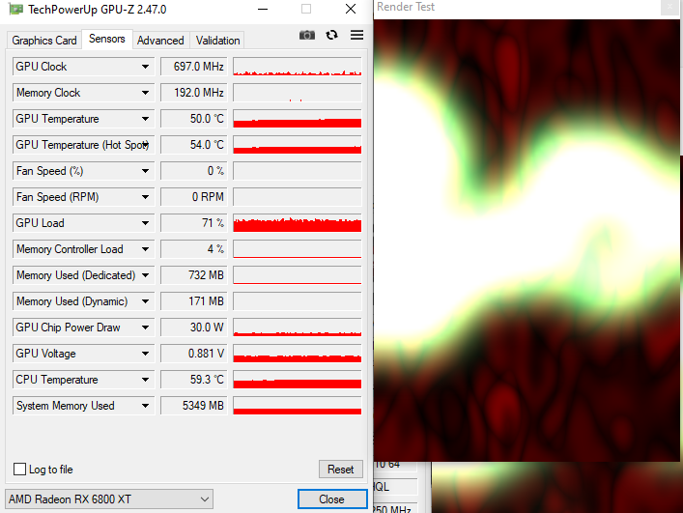Expand System Memory Used dropdown
Viewport: 683px width, 513px height.
[145, 406]
